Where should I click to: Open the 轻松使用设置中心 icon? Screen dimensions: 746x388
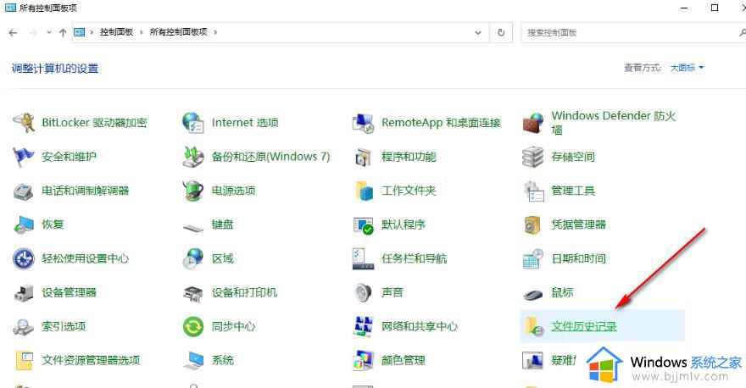24,258
